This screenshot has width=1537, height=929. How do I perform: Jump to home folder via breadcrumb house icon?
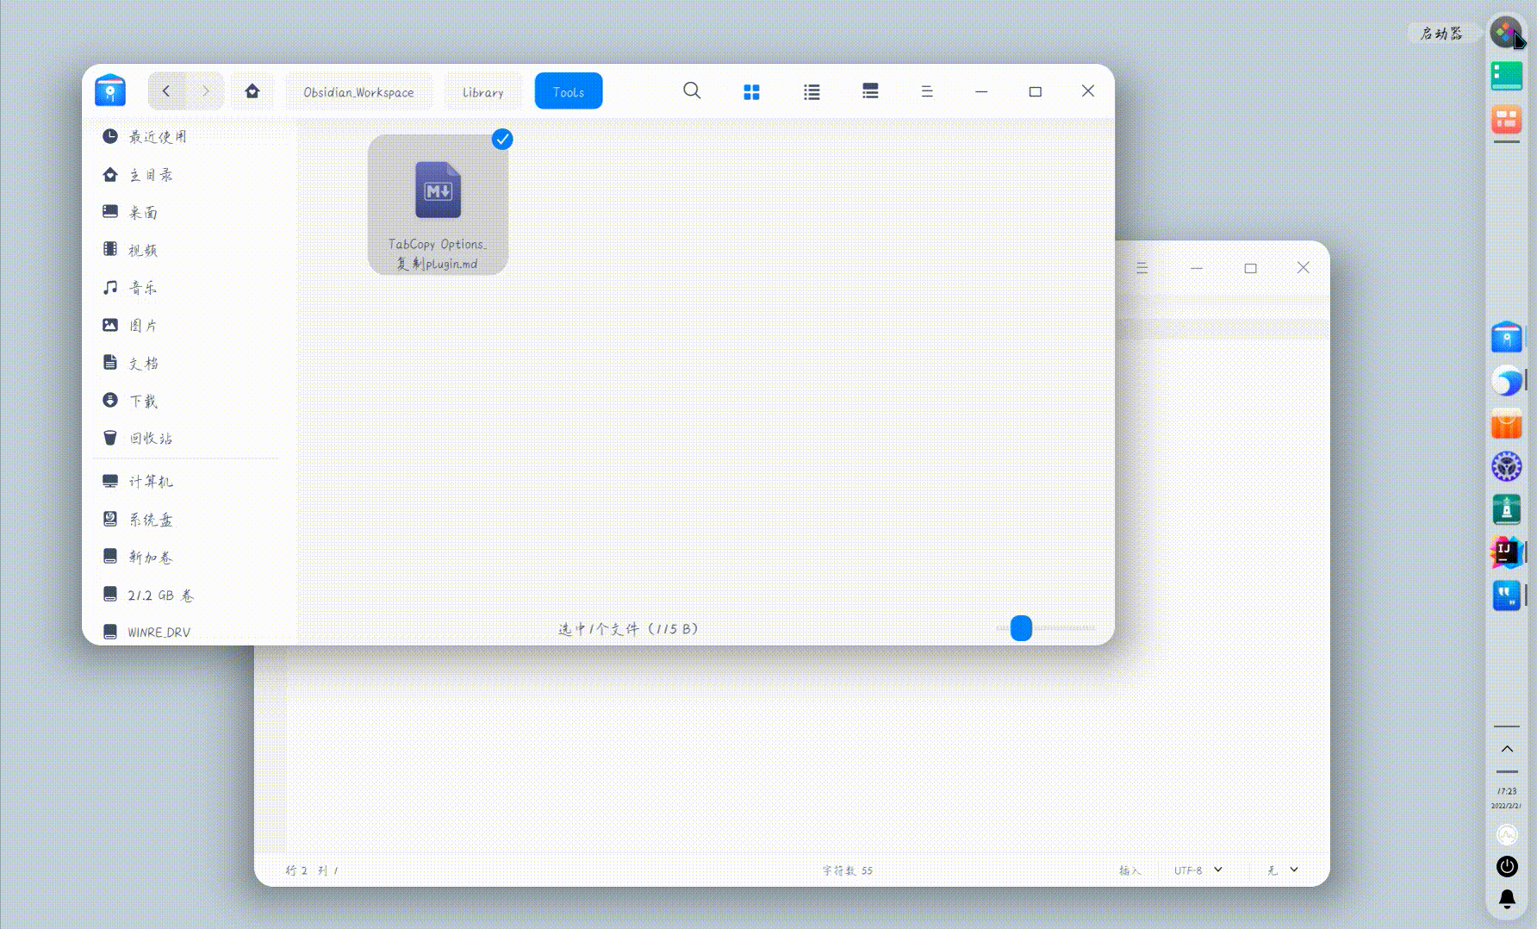tap(252, 91)
